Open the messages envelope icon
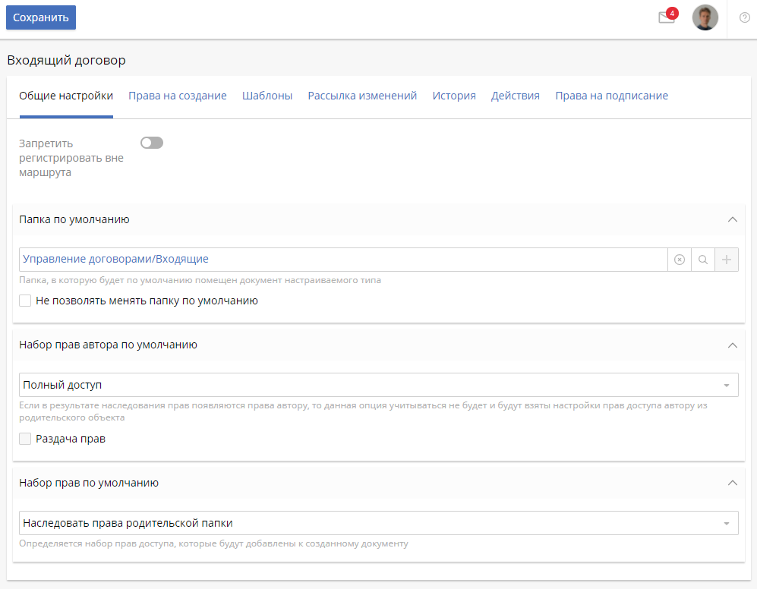Viewport: 757px width, 589px height. 666,18
